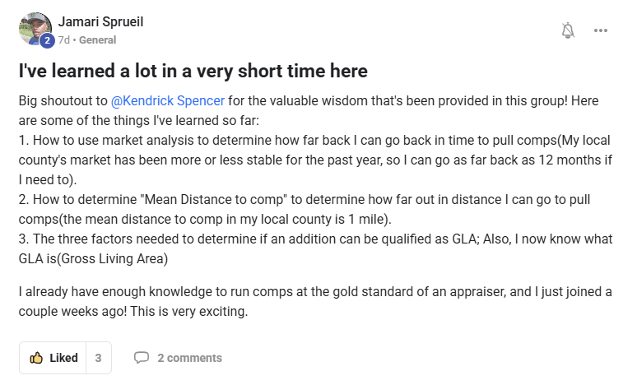This screenshot has height=385, width=637.
Task: Click the closing paragraph about gold standard
Action: pos(315,301)
